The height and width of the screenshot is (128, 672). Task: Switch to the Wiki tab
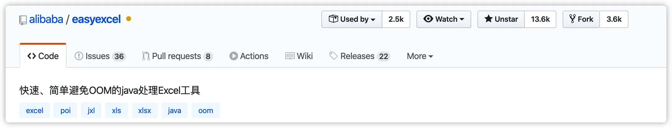point(299,56)
